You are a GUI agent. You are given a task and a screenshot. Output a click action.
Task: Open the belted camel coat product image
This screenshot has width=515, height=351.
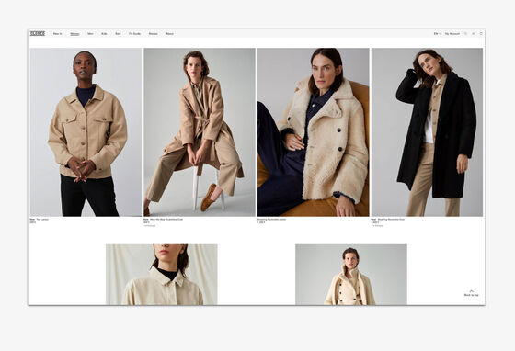[200, 132]
